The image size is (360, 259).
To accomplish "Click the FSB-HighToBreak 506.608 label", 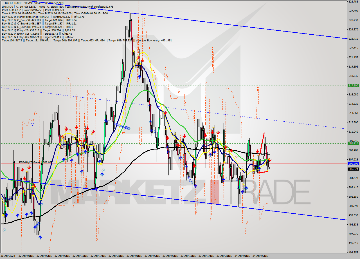I will click(x=35, y=162).
